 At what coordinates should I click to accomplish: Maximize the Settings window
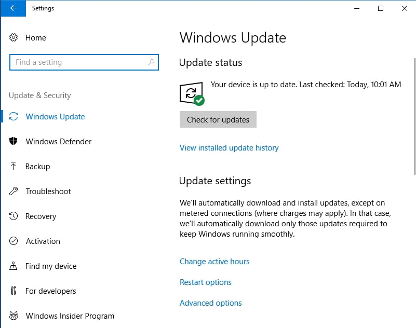click(381, 8)
